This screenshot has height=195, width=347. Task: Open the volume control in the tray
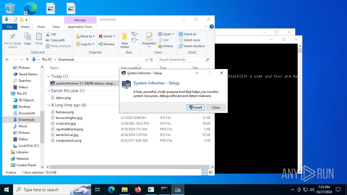(312, 190)
